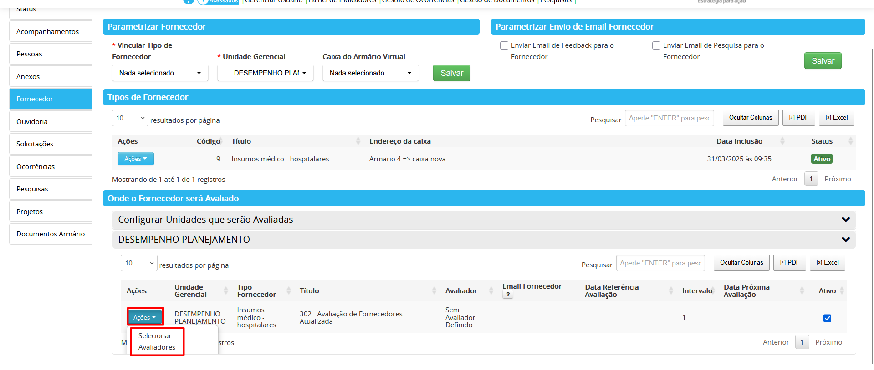The image size is (874, 370).
Task: Open the Caixa do Armário Virtual dropdown
Action: pyautogui.click(x=370, y=73)
